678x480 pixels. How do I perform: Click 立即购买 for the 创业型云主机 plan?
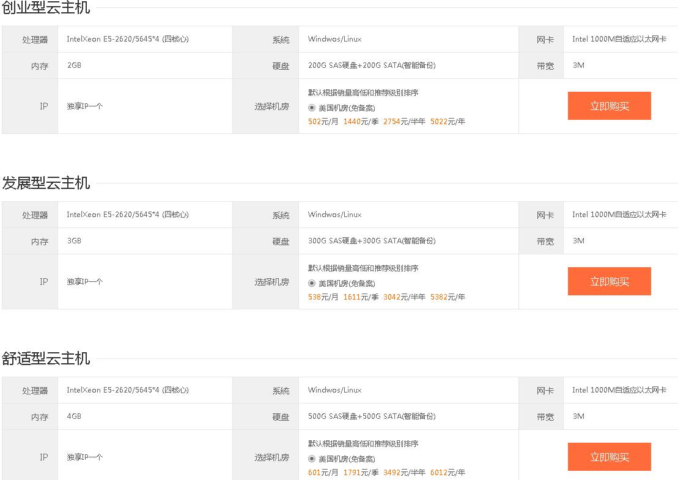609,106
